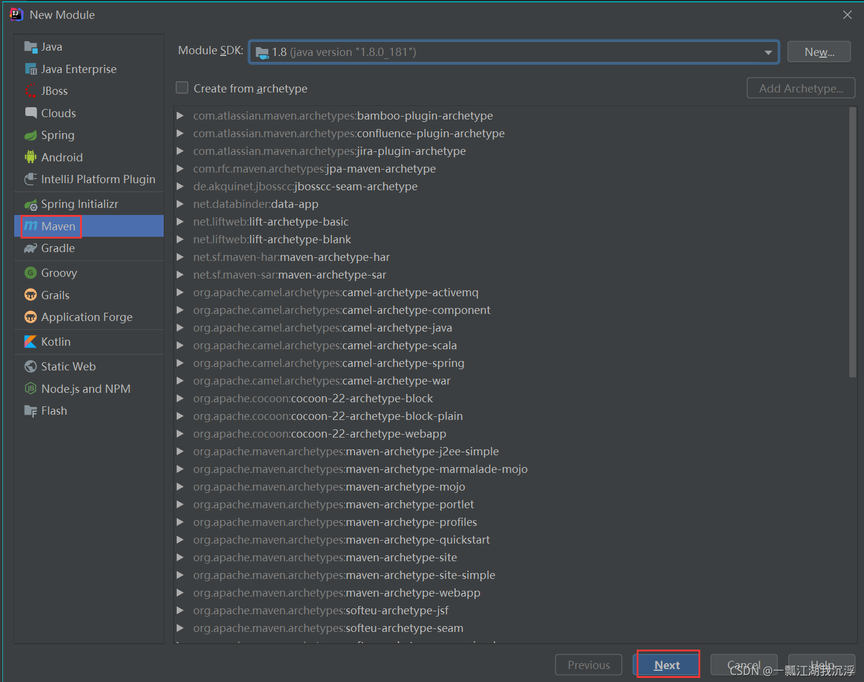This screenshot has width=864, height=682.
Task: Enable Create from archetype checkbox
Action: pyautogui.click(x=182, y=88)
